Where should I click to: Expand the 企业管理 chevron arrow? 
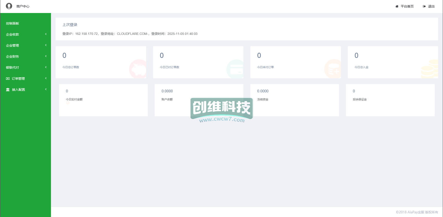(46, 45)
